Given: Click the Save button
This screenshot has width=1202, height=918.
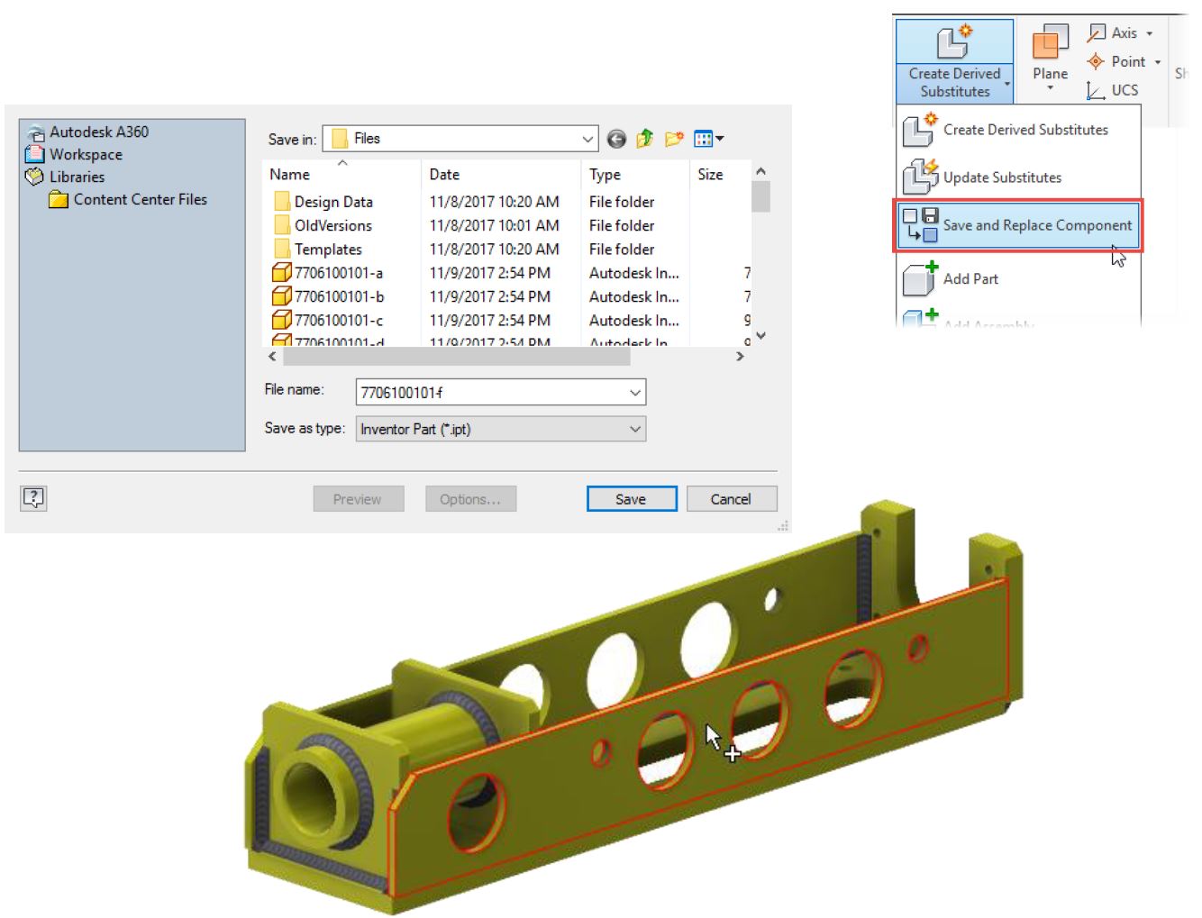Looking at the screenshot, I should 631,499.
